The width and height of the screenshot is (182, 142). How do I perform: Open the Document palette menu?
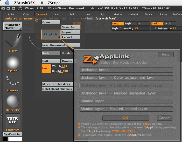(41, 15)
